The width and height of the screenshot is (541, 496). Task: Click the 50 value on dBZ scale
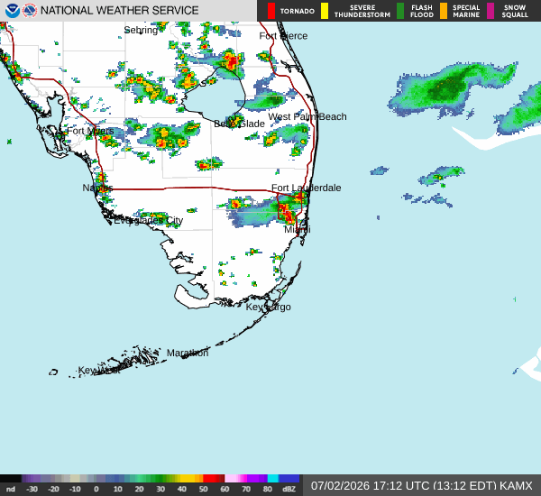(x=203, y=489)
